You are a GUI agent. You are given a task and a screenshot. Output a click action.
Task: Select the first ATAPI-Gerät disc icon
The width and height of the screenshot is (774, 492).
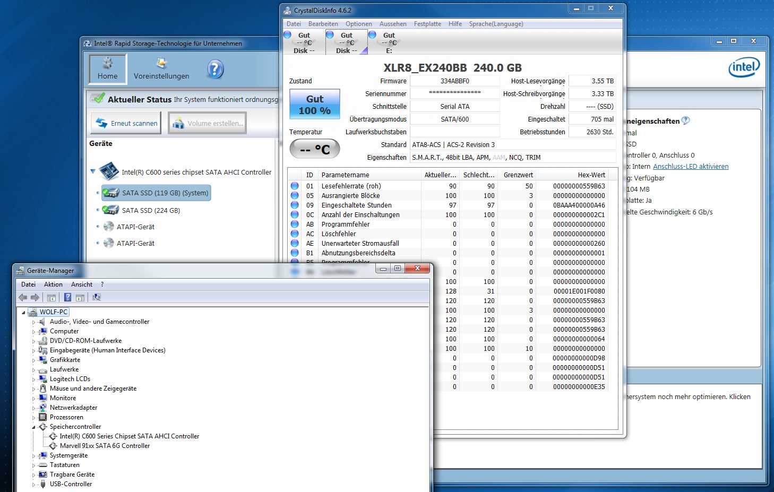(x=108, y=227)
